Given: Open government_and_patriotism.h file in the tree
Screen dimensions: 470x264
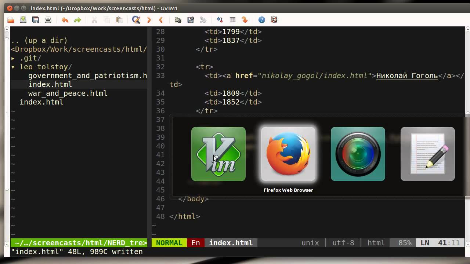Looking at the screenshot, I should pyautogui.click(x=87, y=76).
